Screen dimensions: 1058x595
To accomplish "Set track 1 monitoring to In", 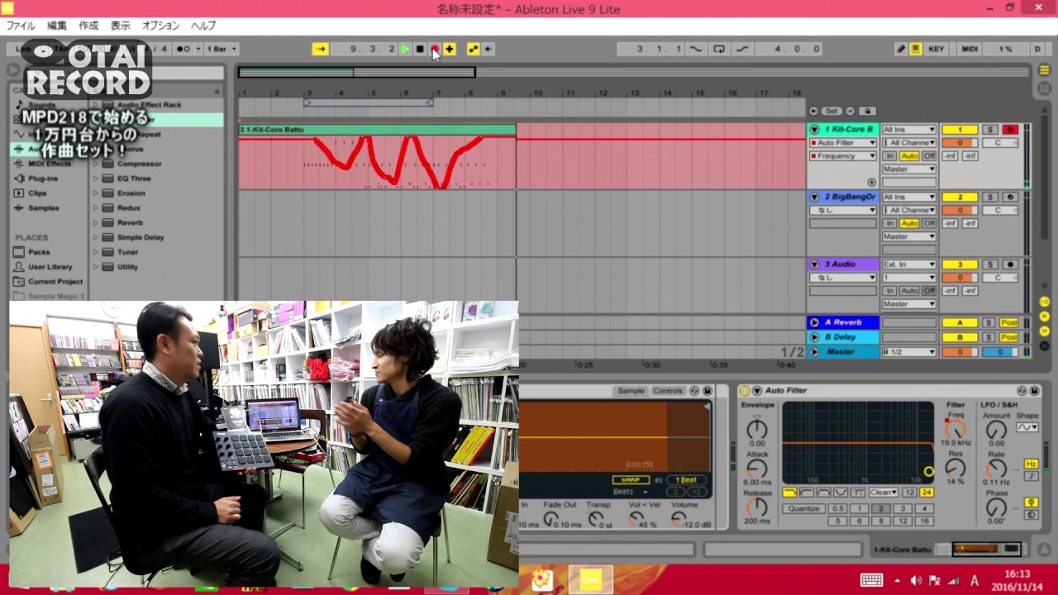I will click(889, 156).
